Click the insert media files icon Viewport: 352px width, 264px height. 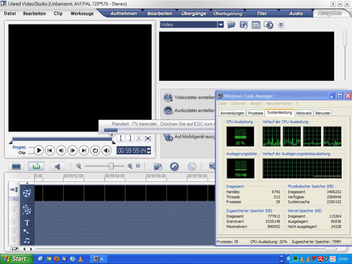pyautogui.click(x=158, y=167)
